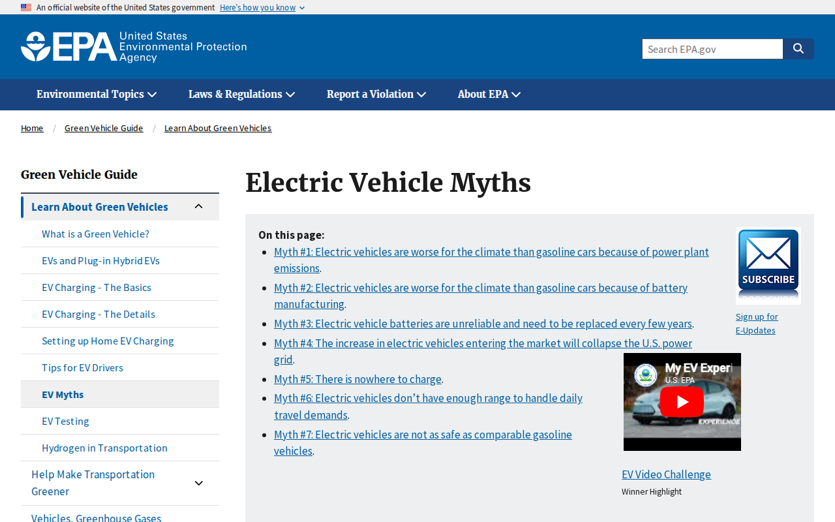Screen dimensions: 835x522
Task: Play the My EV Experience YouTube video
Action: 682,402
